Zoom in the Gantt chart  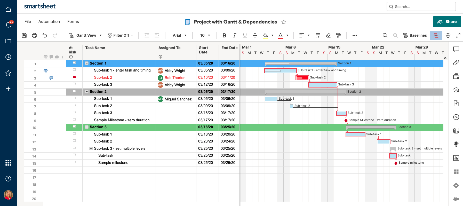pos(395,35)
